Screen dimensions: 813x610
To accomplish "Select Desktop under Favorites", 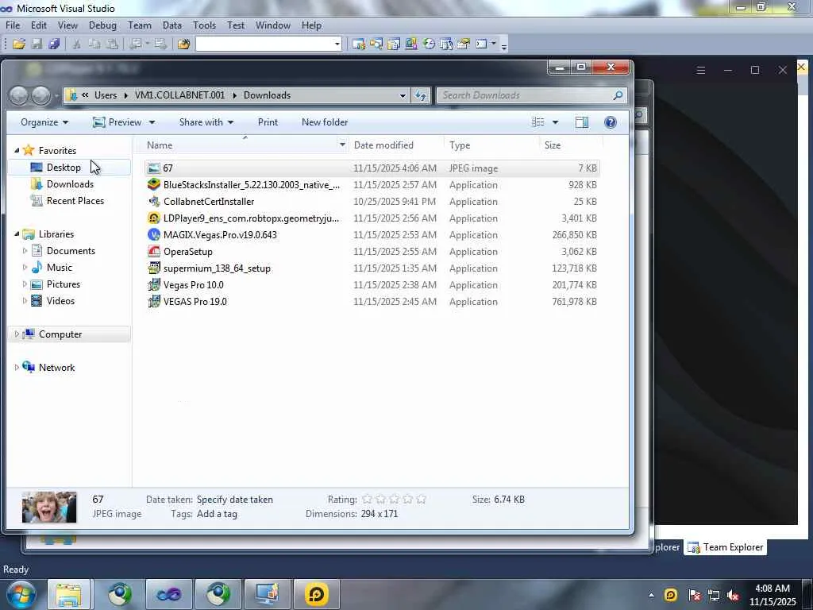I will click(x=64, y=168).
